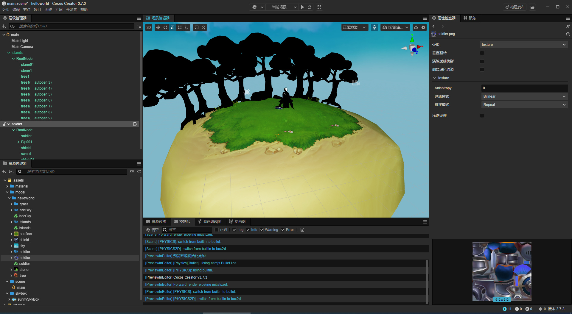Viewport: 572px width, 314px height.
Task: Click the asset sort icon
Action: tap(11, 172)
